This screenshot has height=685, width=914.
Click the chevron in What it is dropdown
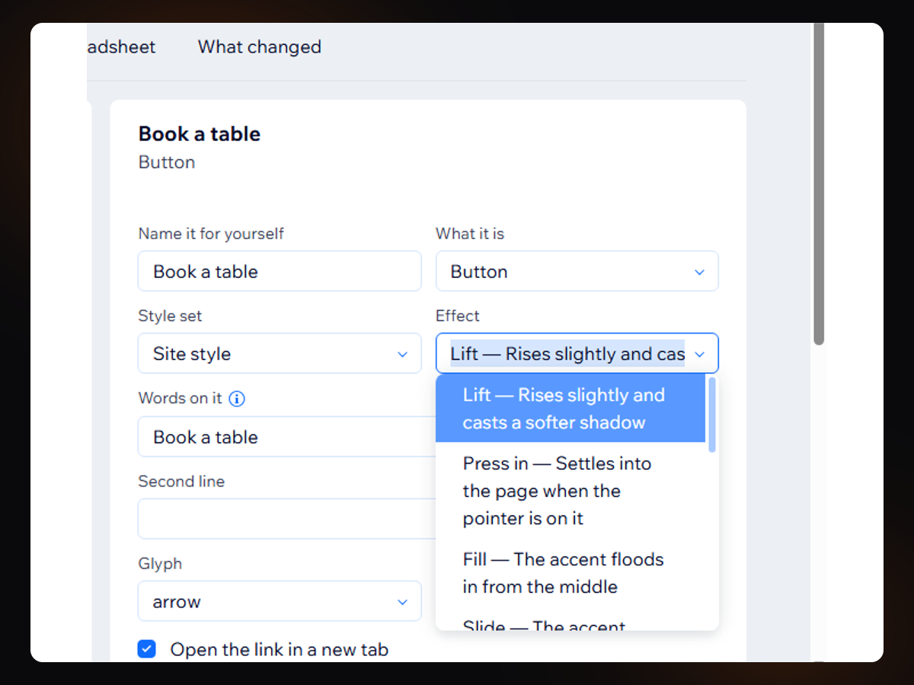click(699, 272)
